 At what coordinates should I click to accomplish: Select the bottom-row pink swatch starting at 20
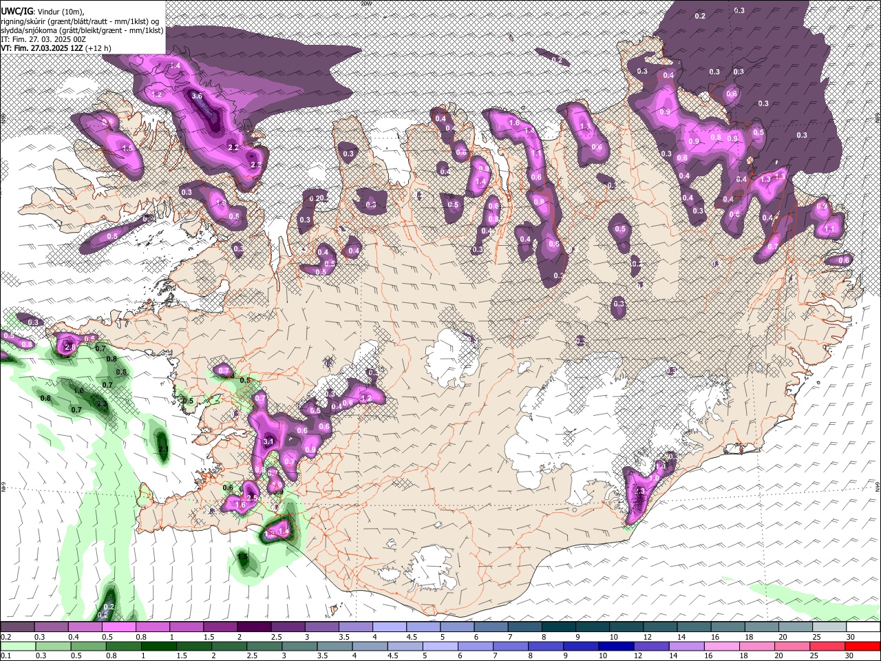[792, 647]
